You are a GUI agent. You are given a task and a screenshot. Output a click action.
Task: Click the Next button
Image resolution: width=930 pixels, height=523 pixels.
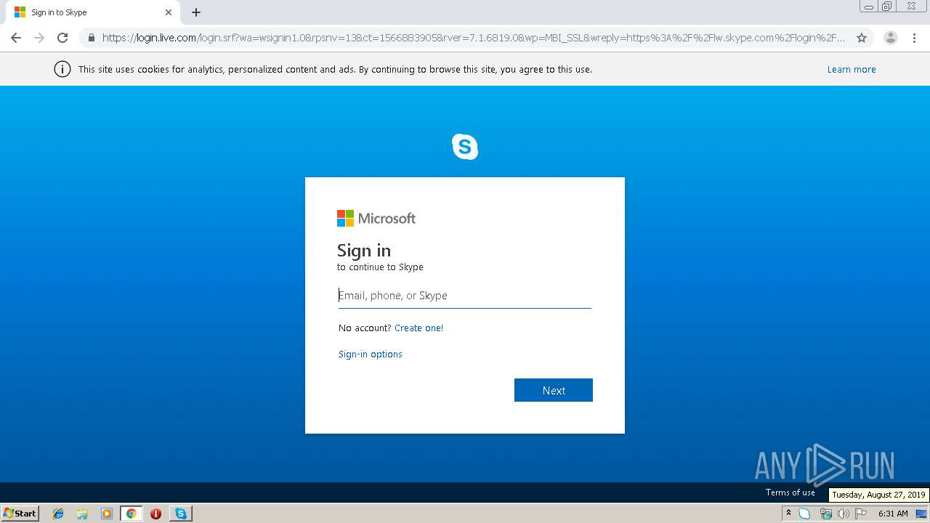click(x=554, y=390)
